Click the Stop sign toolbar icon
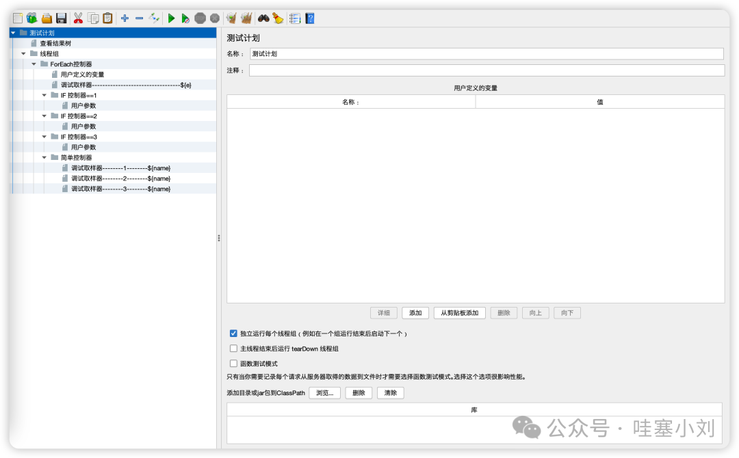This screenshot has height=458, width=739. [x=200, y=18]
